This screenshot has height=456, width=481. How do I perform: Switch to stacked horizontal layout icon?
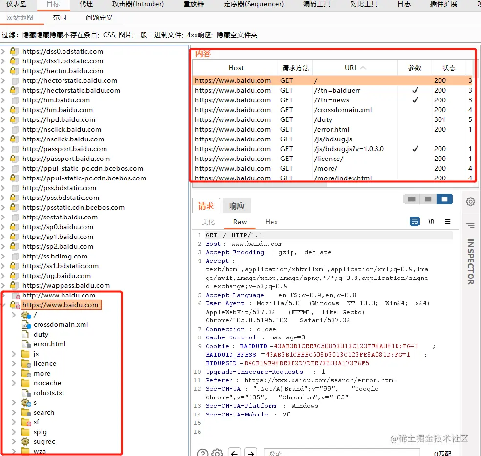[428, 199]
